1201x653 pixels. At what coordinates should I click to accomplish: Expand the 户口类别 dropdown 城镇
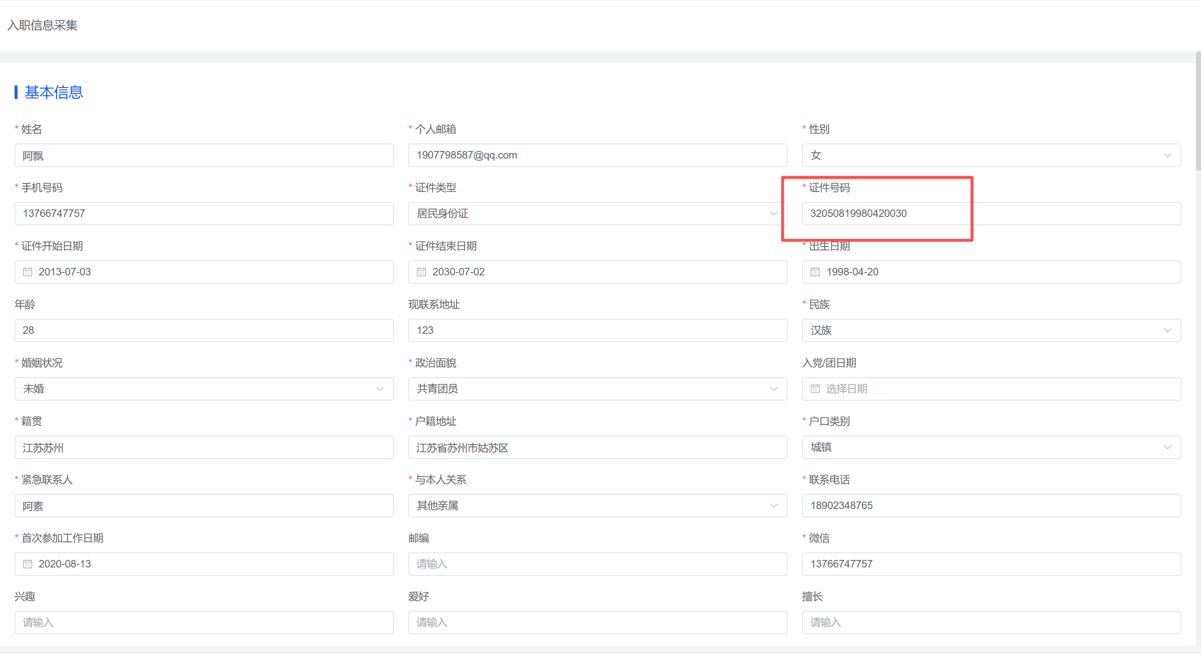tap(991, 447)
